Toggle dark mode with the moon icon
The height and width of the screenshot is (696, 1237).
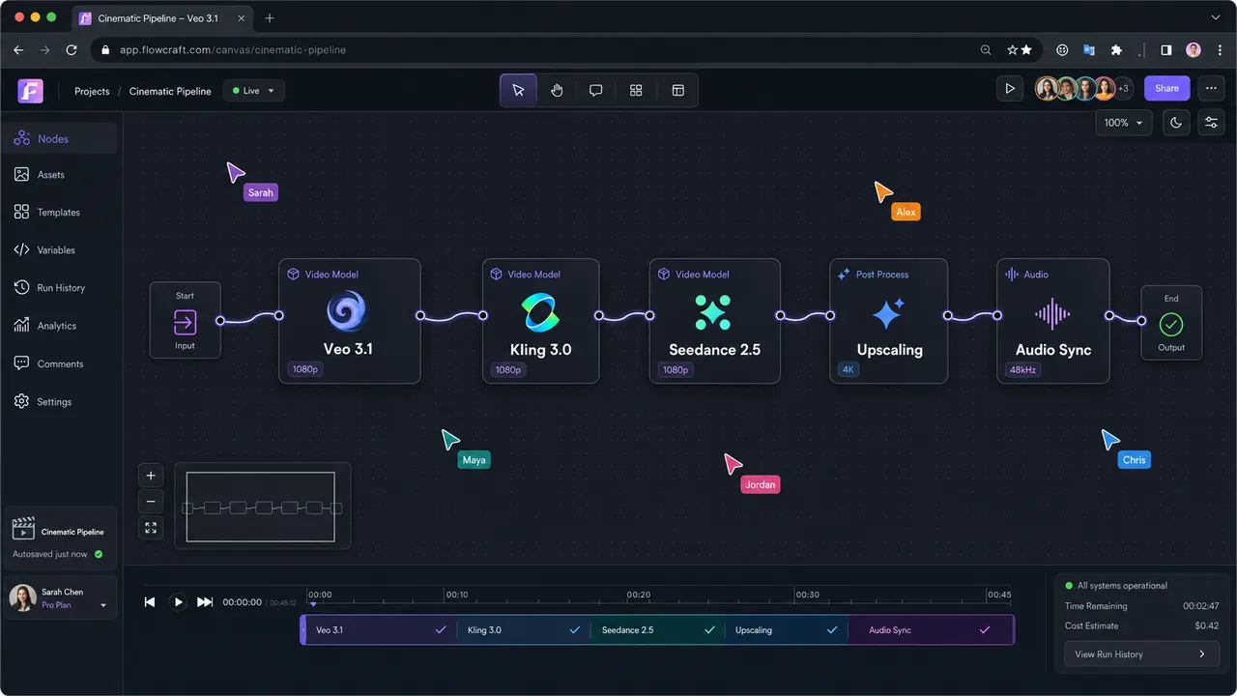1176,123
